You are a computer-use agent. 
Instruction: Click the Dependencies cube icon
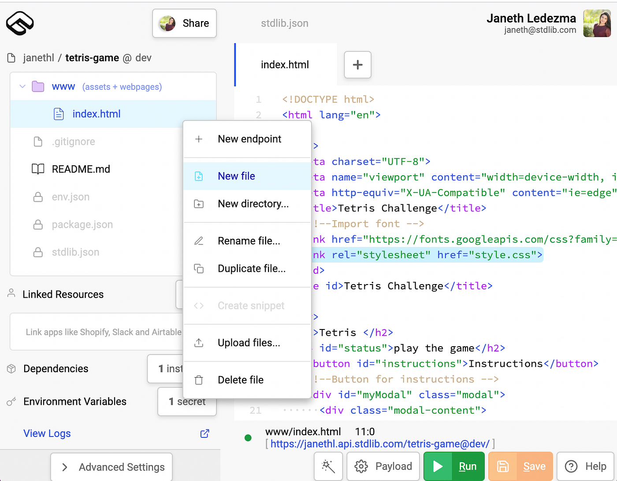click(11, 369)
